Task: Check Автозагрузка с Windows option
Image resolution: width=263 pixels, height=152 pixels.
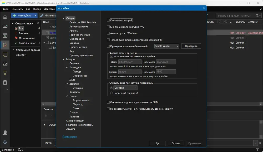Action: (x=108, y=33)
